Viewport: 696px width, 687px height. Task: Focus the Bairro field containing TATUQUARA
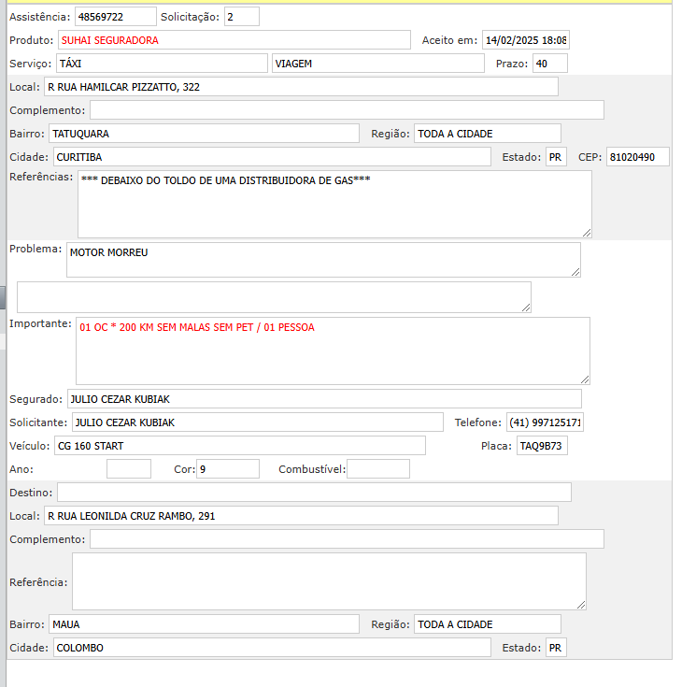coord(204,134)
